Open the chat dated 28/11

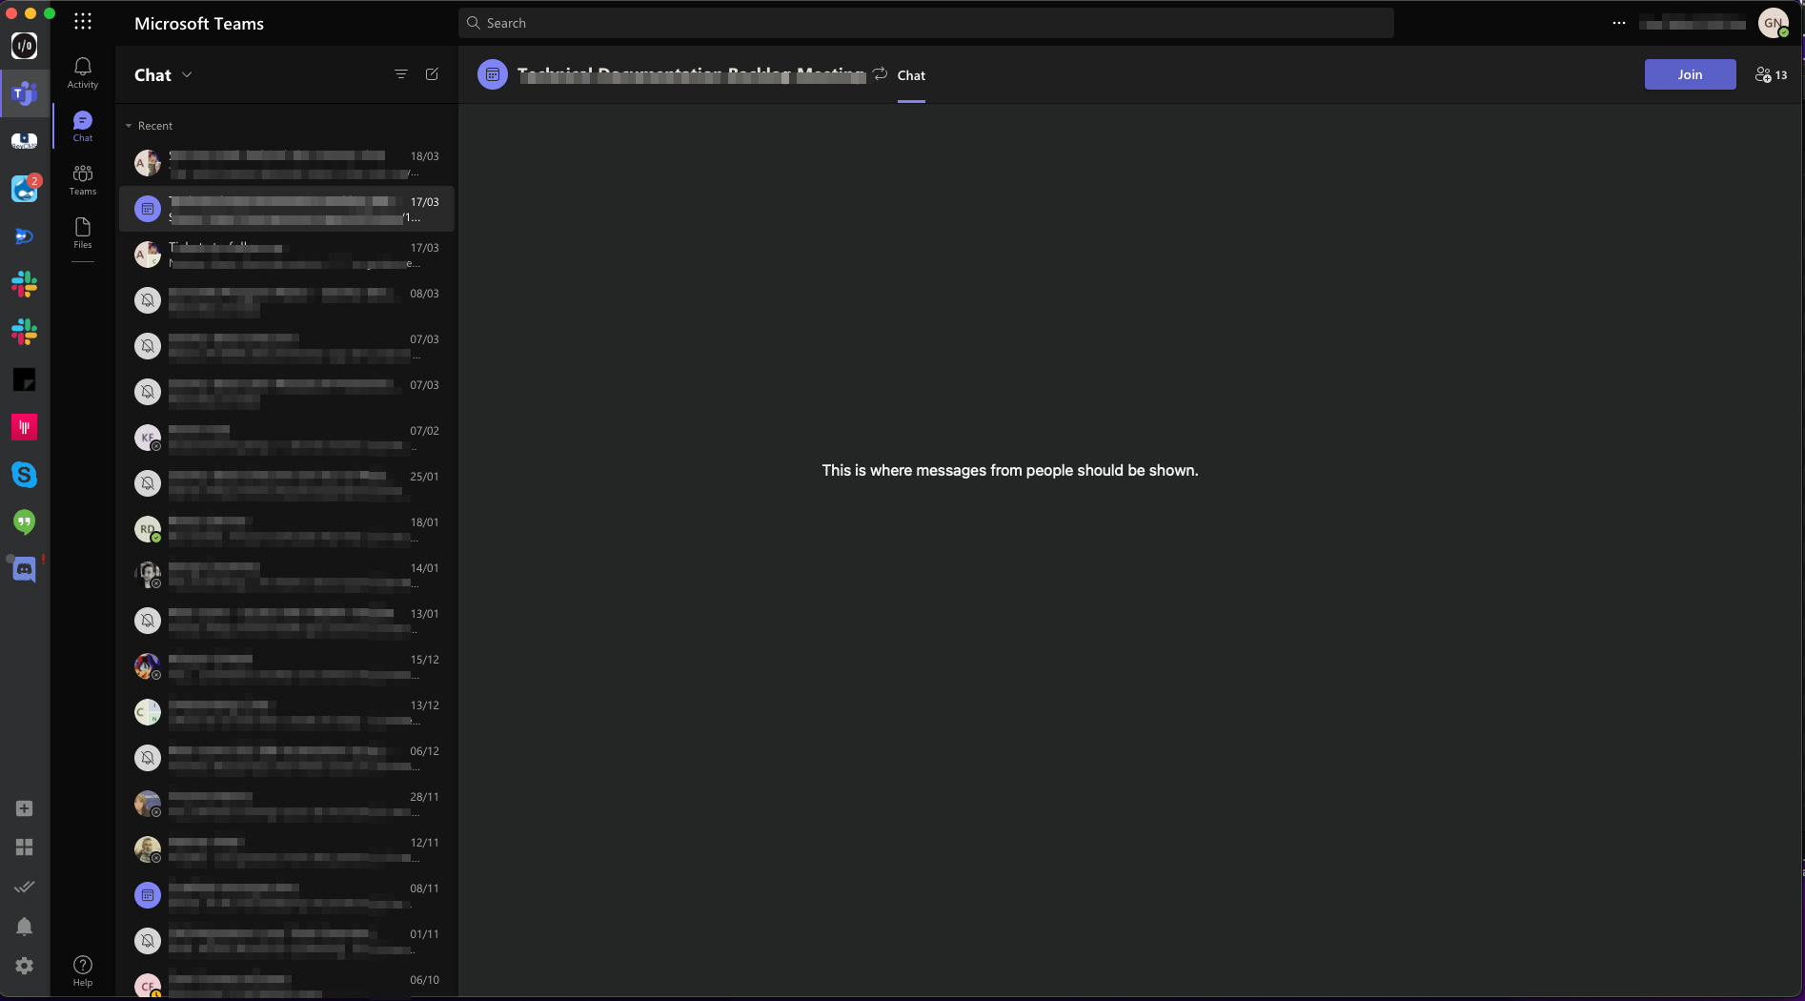(287, 804)
